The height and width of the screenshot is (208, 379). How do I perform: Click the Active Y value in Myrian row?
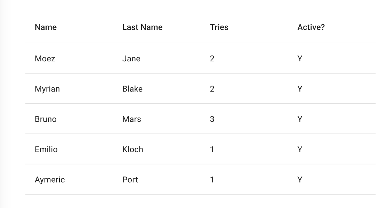click(300, 89)
